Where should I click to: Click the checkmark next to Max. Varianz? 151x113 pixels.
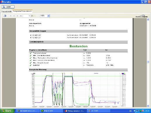(31, 60)
